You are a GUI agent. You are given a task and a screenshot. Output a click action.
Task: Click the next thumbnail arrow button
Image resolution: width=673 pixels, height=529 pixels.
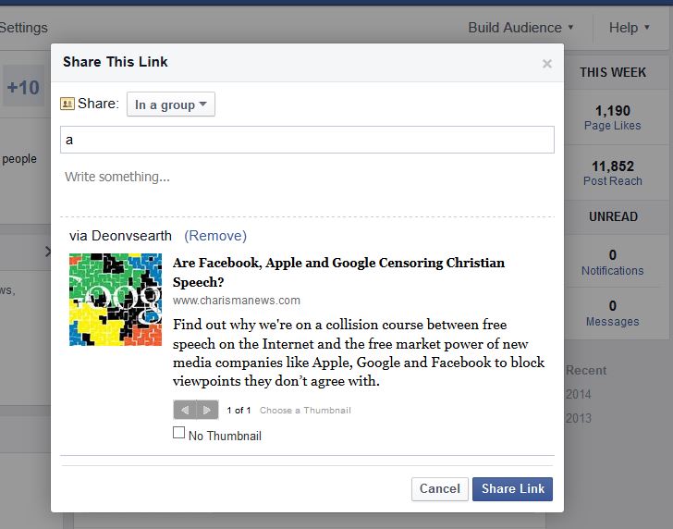pos(207,410)
